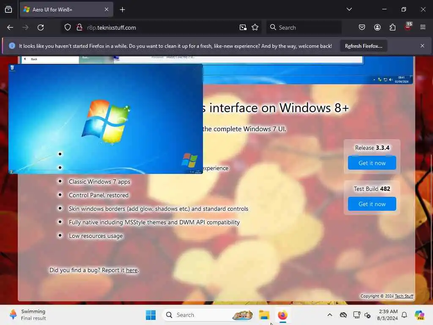Open the clock showing 2:39 AM
The image size is (433, 325).
(387, 315)
